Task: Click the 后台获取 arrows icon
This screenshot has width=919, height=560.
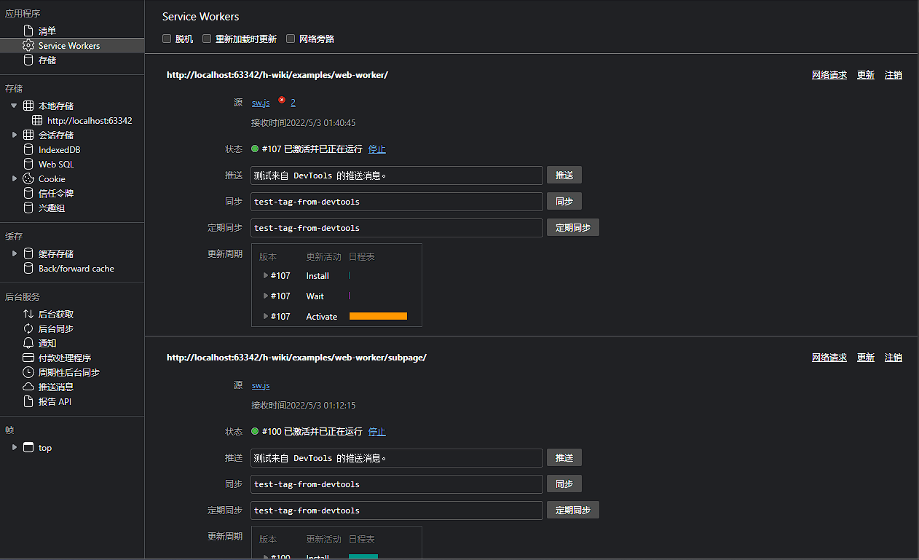Action: coord(28,314)
